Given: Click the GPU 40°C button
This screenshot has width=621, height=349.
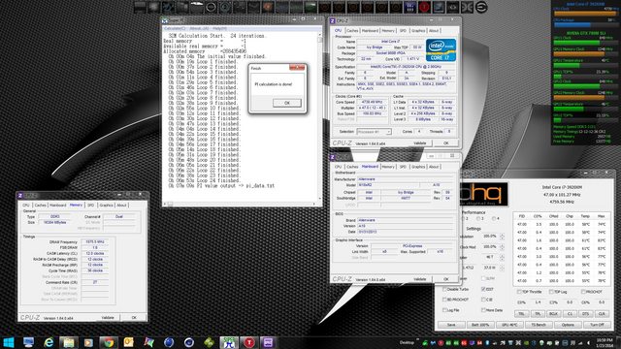Looking at the screenshot, I should (x=509, y=325).
